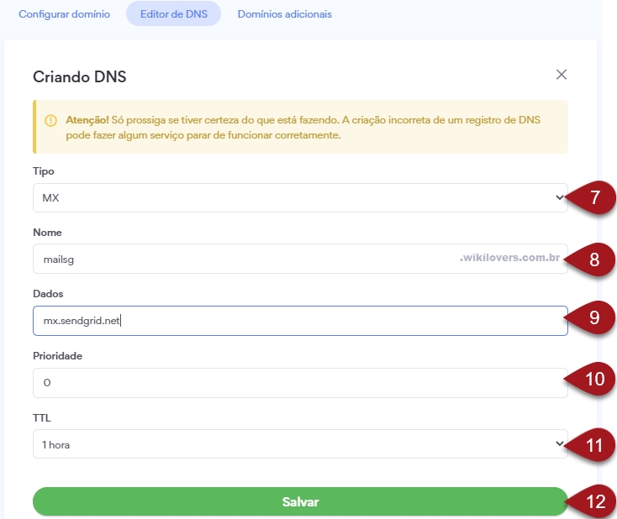Click the .wikilovers.com.br domain suffix
617x519 pixels.
pyautogui.click(x=510, y=258)
